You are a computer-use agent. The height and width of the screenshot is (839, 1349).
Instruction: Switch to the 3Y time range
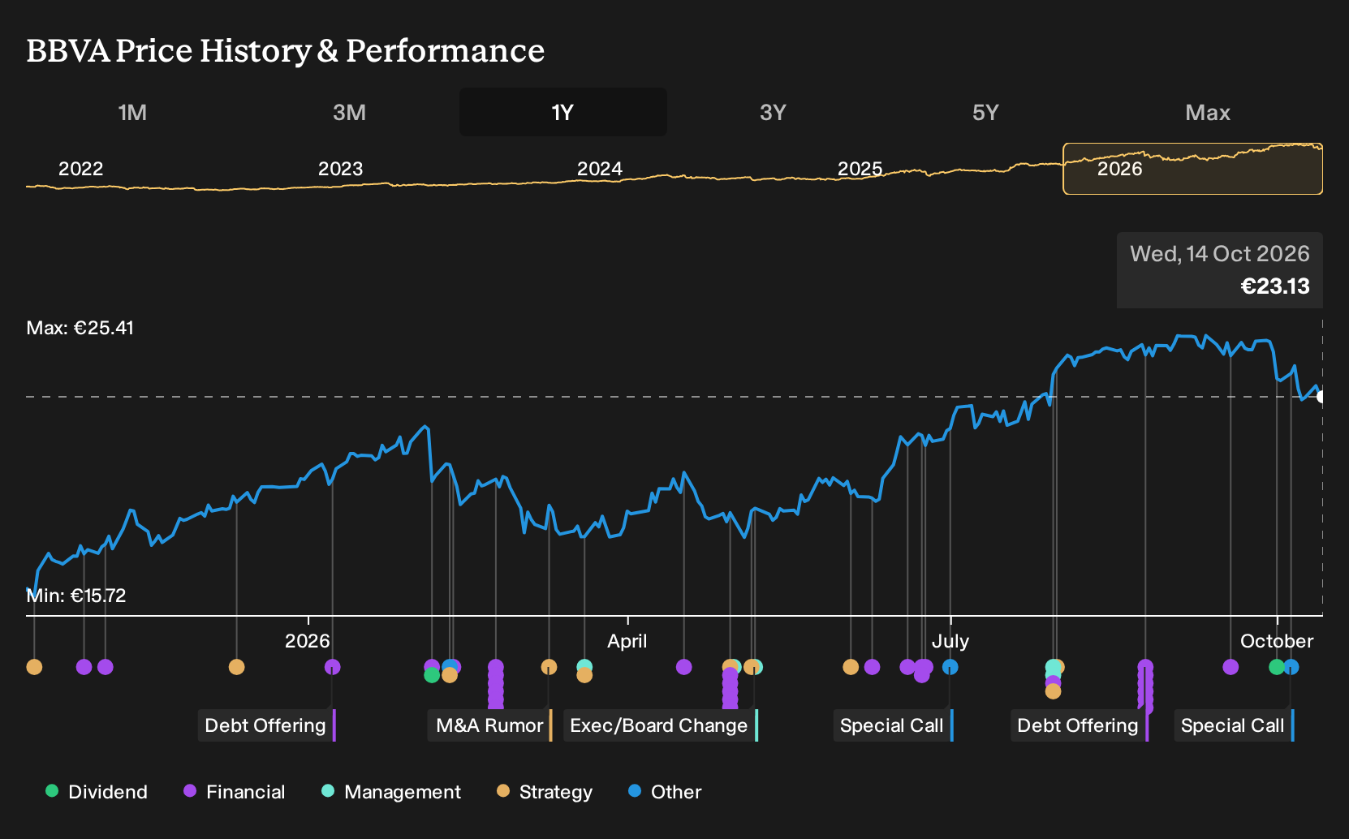click(773, 112)
